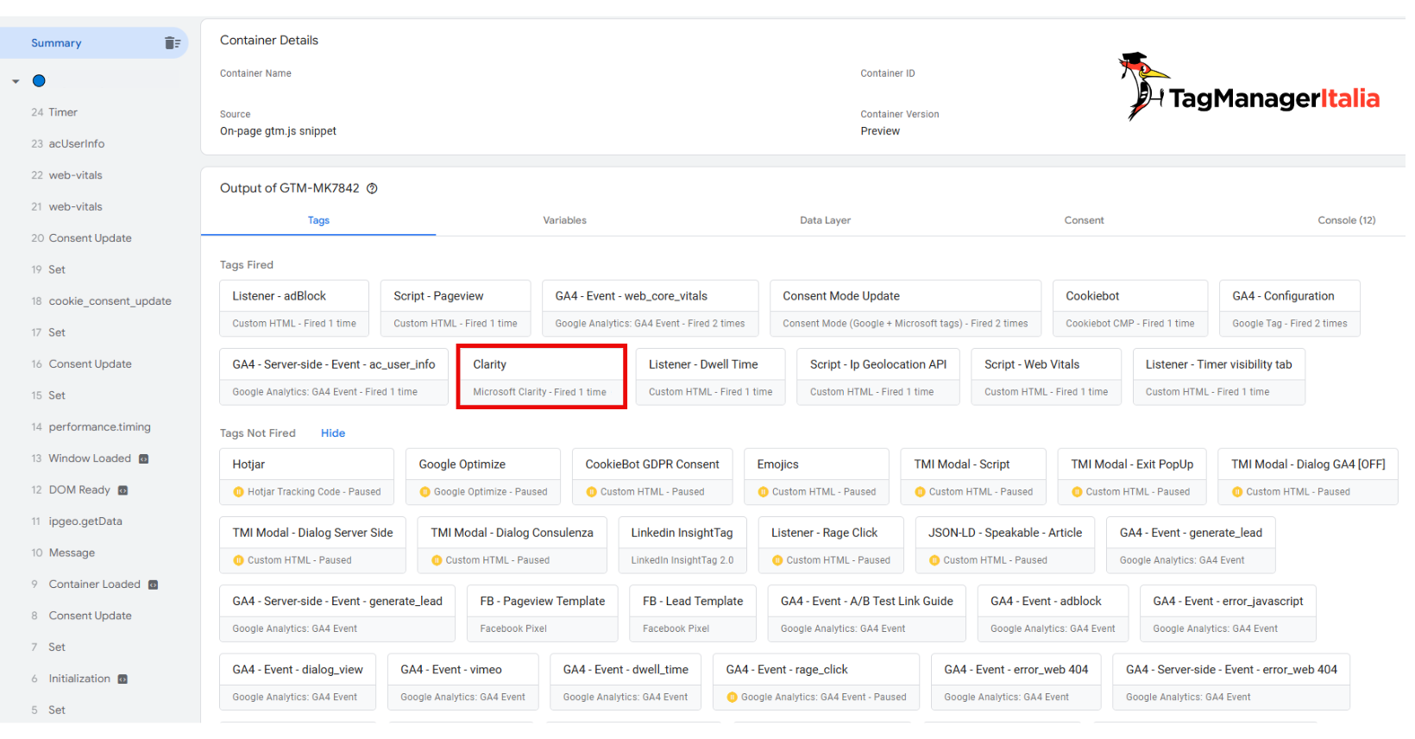Switch to the Variables tab
1415x739 pixels.
(564, 220)
